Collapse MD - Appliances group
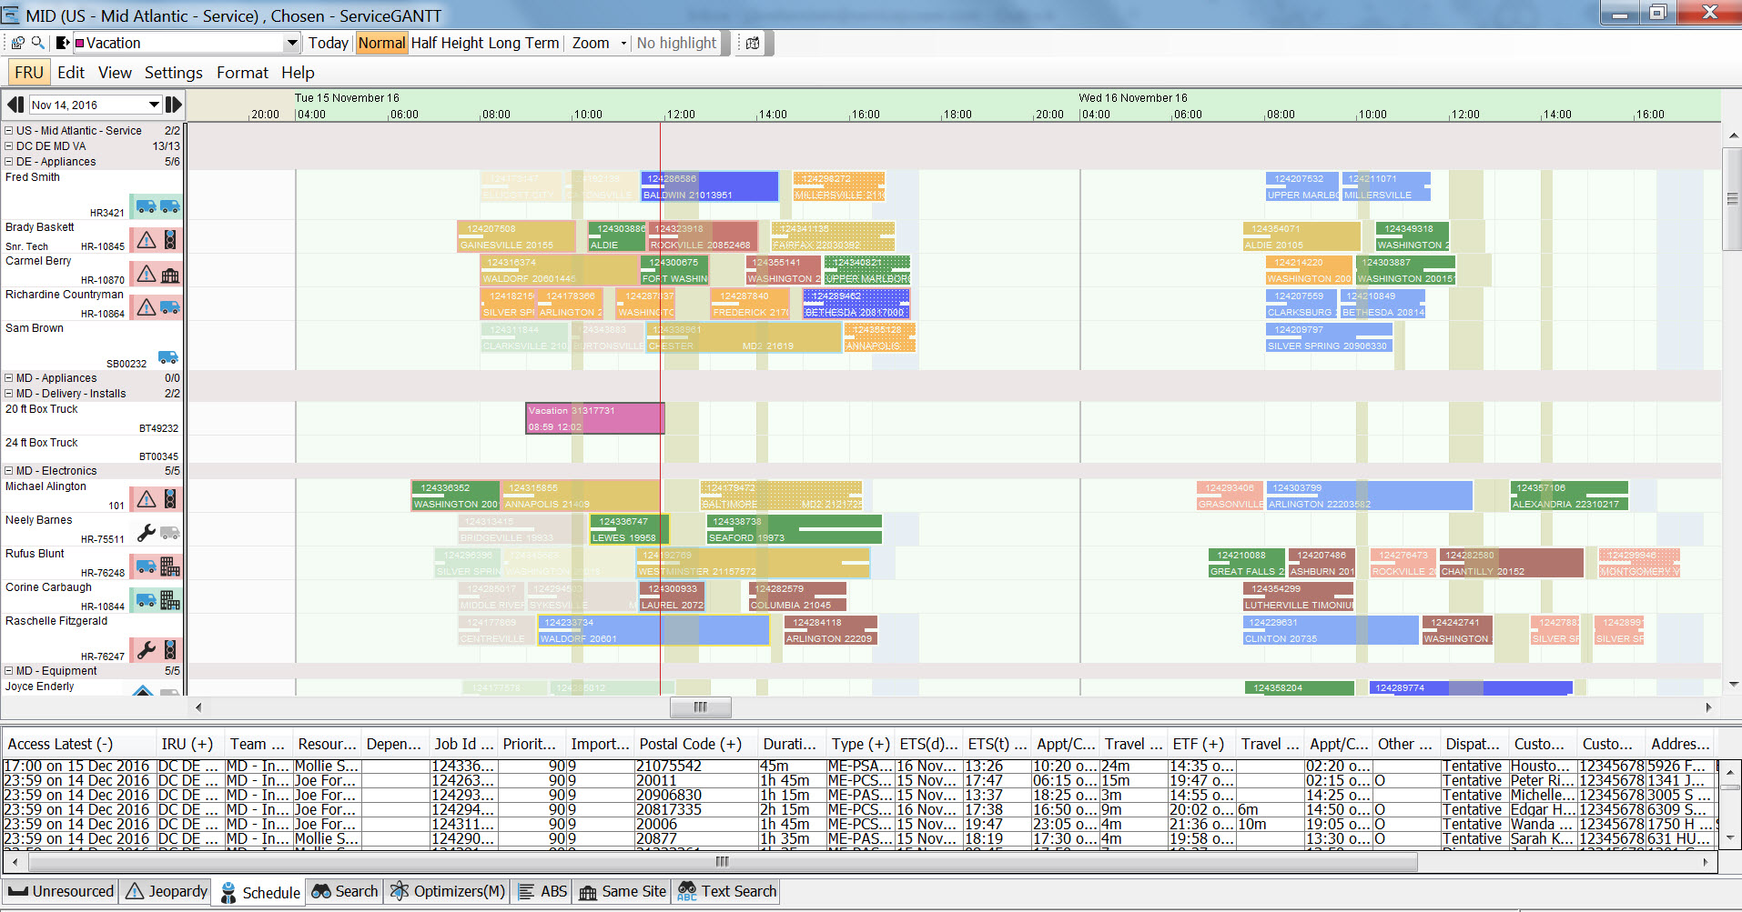Image resolution: width=1742 pixels, height=912 pixels. point(9,378)
